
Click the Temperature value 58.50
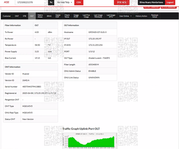(37, 45)
